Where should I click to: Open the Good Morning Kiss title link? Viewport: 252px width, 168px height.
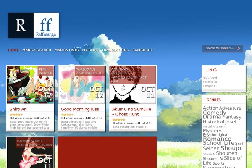pyautogui.click(x=80, y=109)
